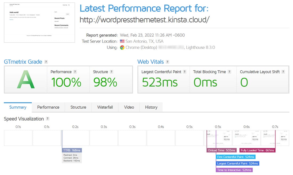Click the Performance score help icon
The height and width of the screenshot is (175, 293).
pos(75,72)
